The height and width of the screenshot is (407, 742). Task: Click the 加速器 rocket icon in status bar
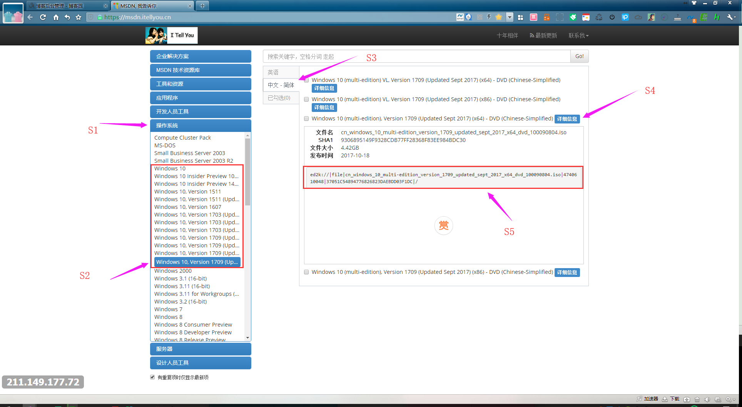pyautogui.click(x=639, y=399)
